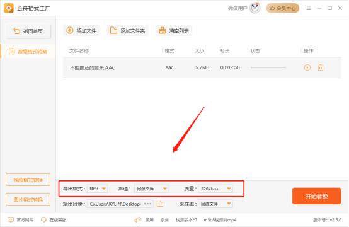Open 在线客服 online support link
The height and width of the screenshot is (227, 349).
54,220
